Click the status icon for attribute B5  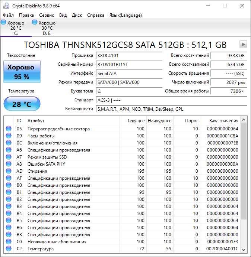tap(9, 220)
